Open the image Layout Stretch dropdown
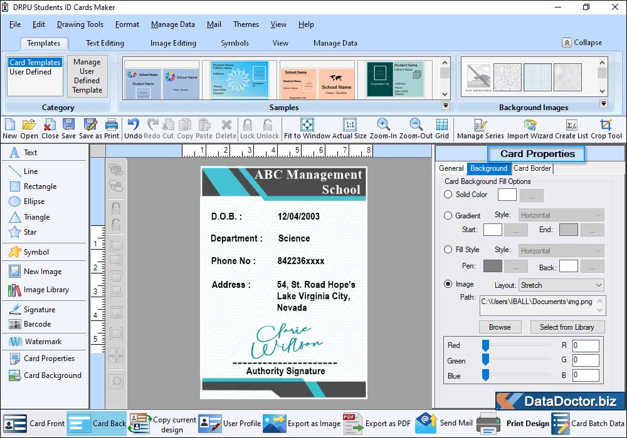This screenshot has height=438, width=627. click(561, 285)
